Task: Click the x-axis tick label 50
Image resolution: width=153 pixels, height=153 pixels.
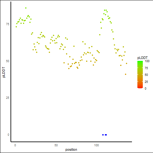Action: [56, 145]
